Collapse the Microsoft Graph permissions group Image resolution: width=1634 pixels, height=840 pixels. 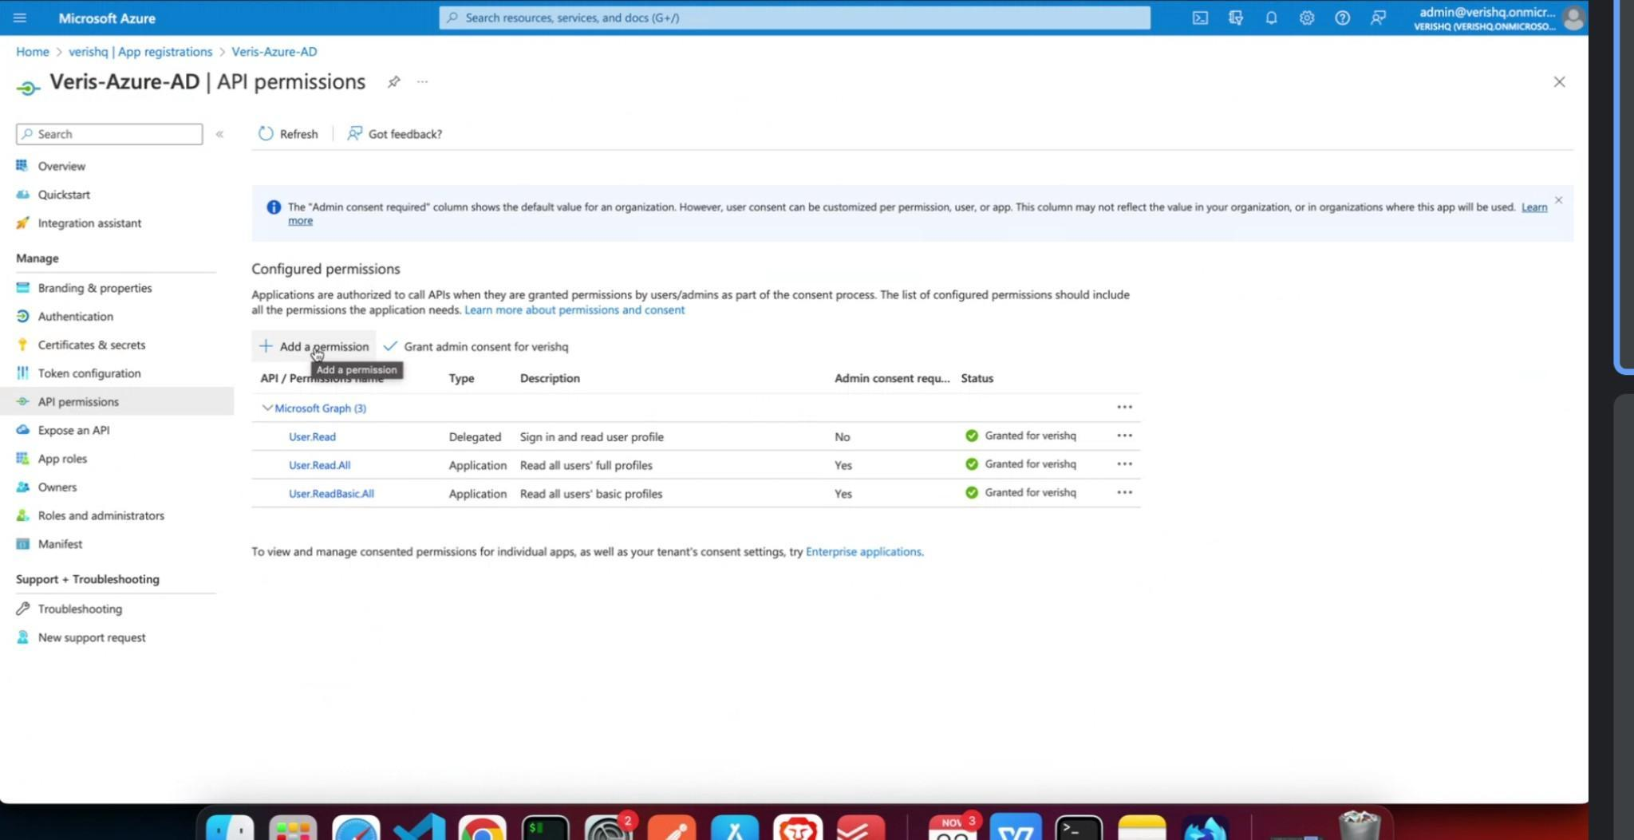pos(267,408)
